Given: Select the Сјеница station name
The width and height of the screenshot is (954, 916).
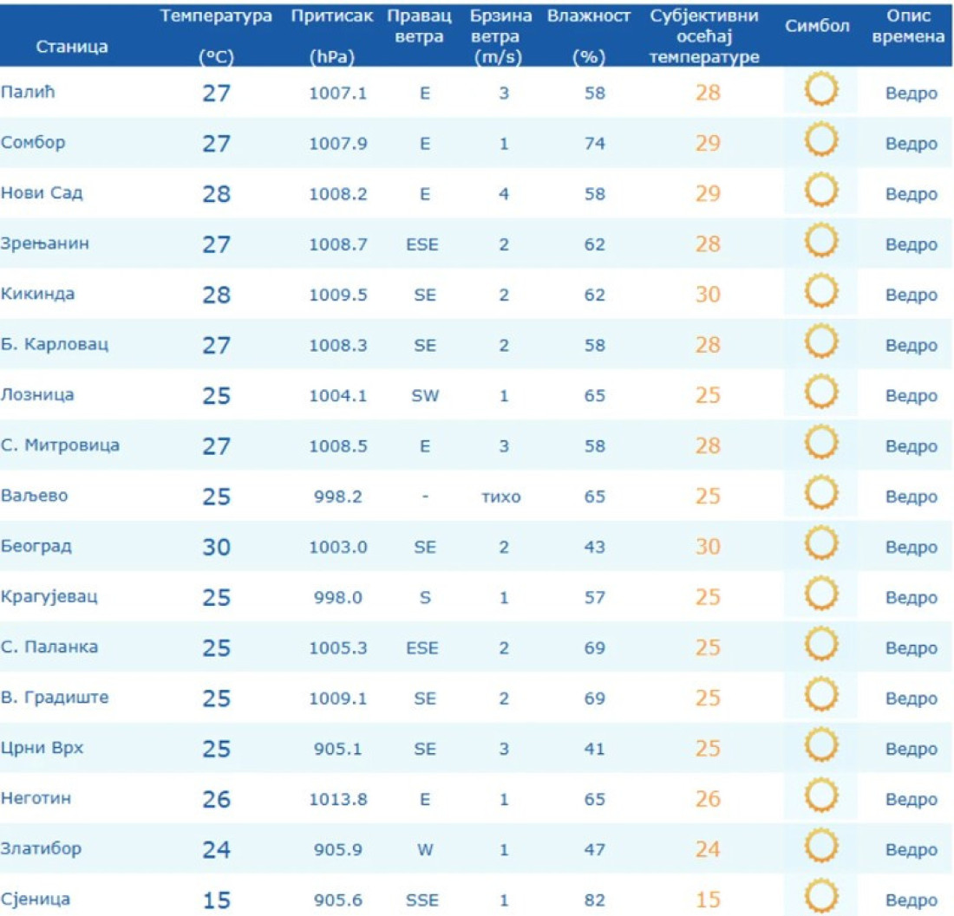Looking at the screenshot, I should click(x=36, y=900).
